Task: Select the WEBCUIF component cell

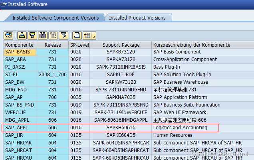Action: point(20,113)
